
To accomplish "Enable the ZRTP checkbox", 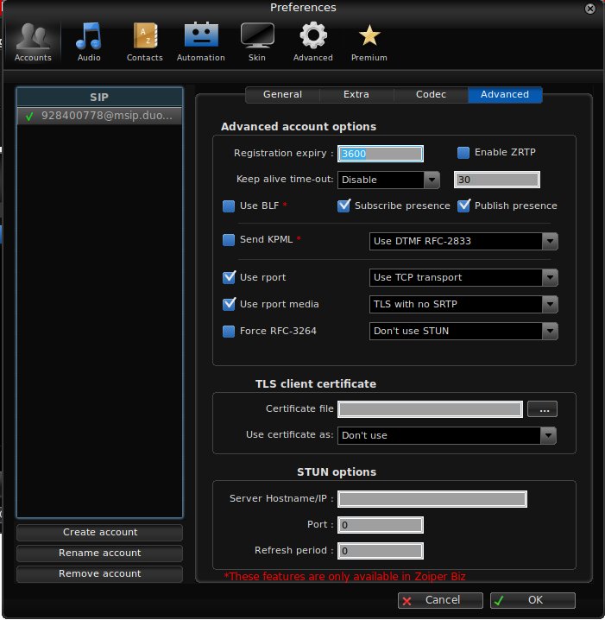I will (x=463, y=153).
